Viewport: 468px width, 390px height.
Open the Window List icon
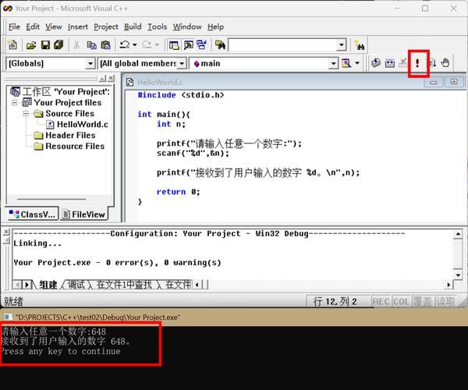pos(202,45)
